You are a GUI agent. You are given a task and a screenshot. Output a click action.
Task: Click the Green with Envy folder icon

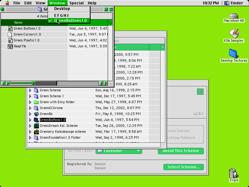(x=36, y=102)
